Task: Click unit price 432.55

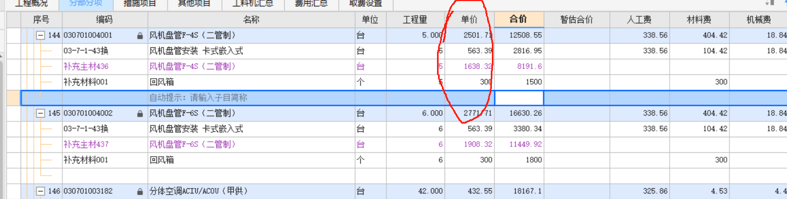Action: click(480, 192)
